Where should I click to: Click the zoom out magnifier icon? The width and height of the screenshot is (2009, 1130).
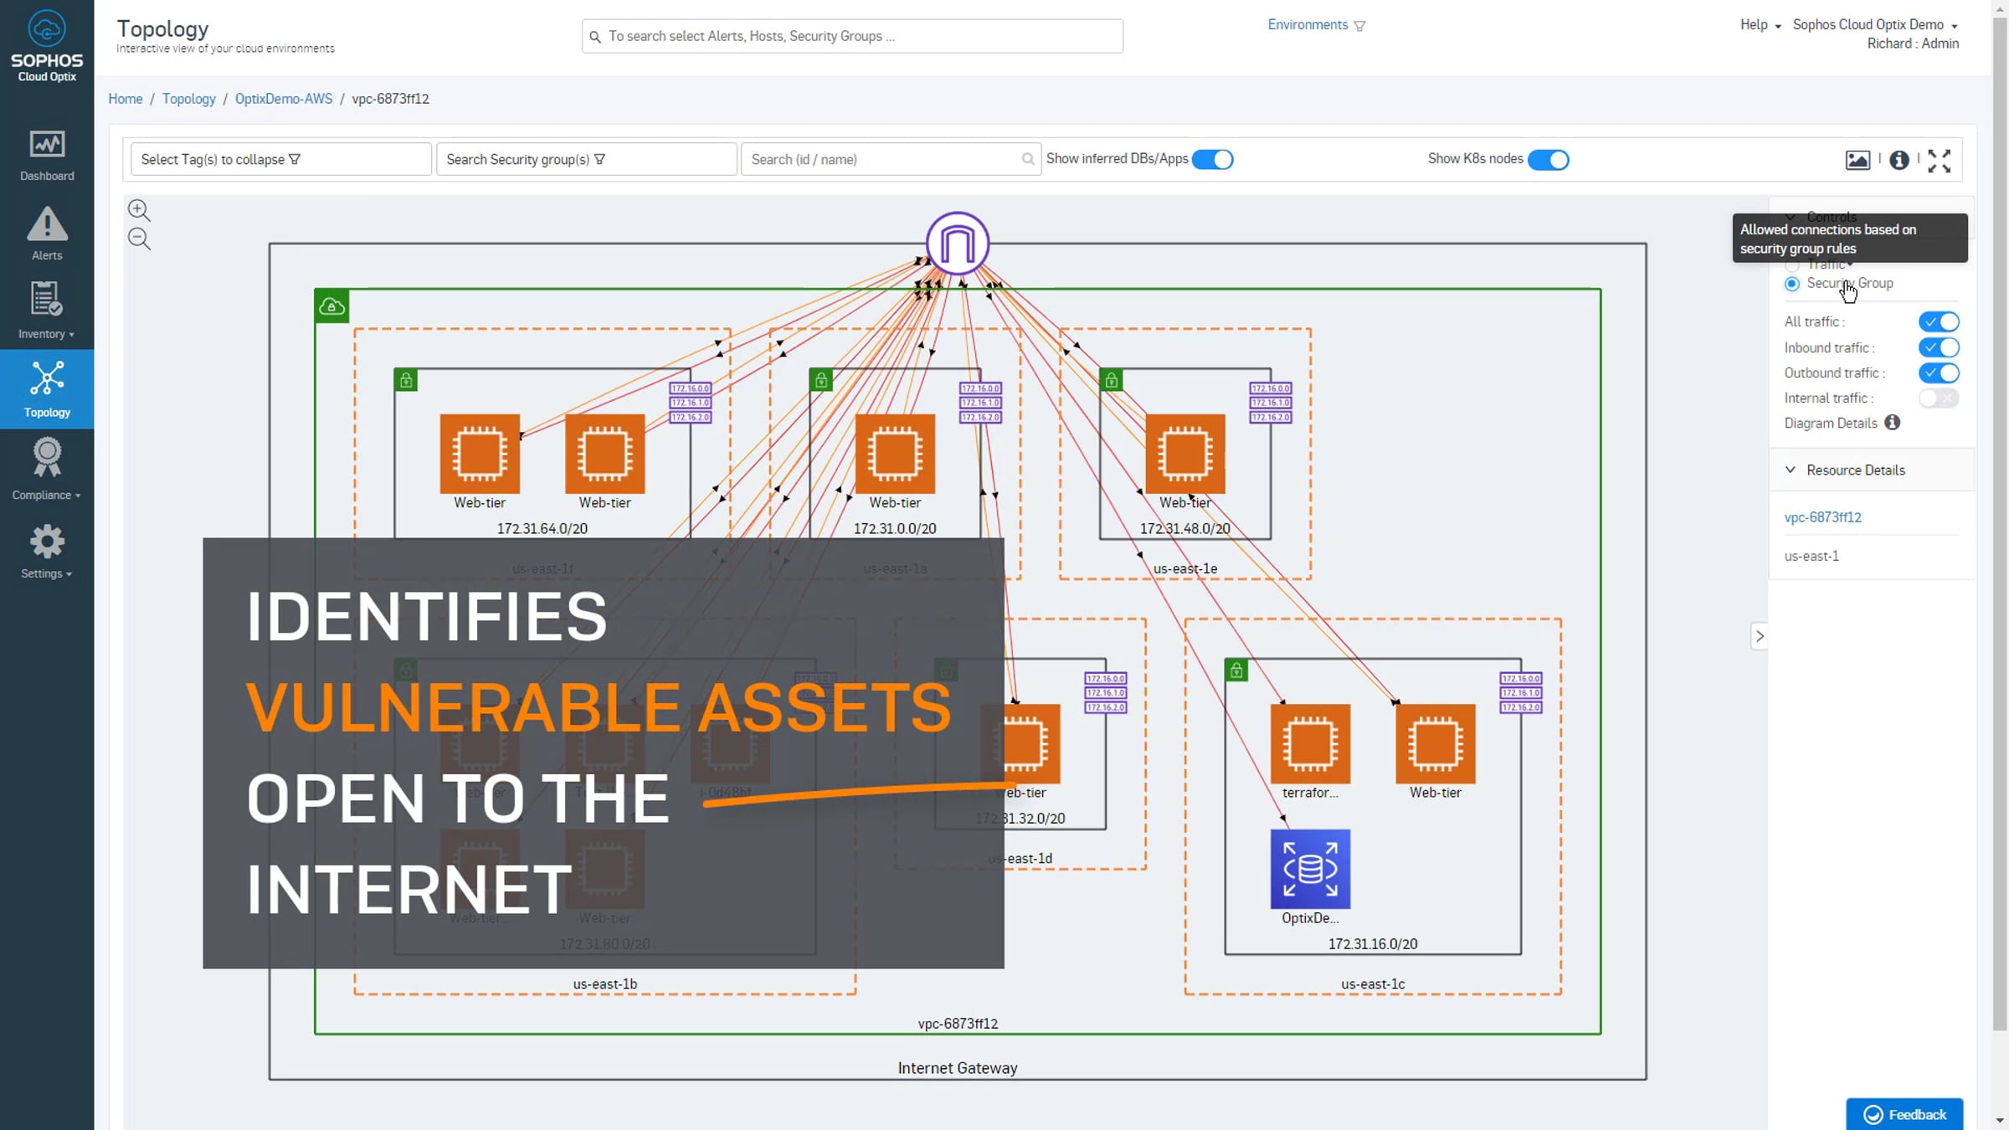139,239
